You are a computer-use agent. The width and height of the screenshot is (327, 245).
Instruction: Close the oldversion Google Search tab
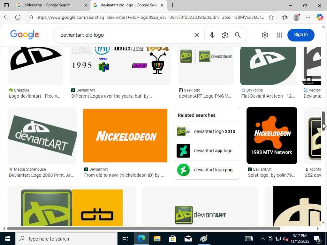pos(86,5)
